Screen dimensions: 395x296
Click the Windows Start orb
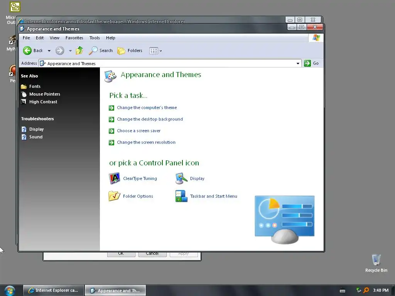click(x=10, y=291)
